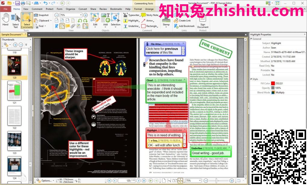Screen dimensions: 307x185
Task: Open a new document tab with plus
Action: [x=29, y=35]
